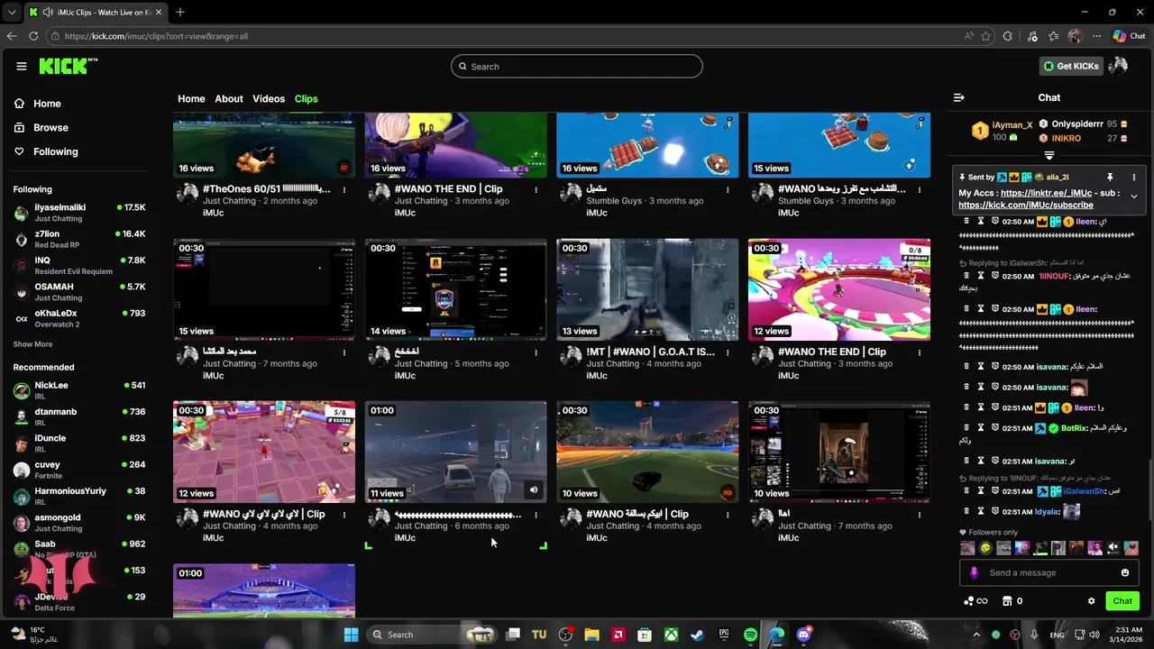Click the Kick search field
This screenshot has width=1154, height=649.
pyautogui.click(x=577, y=66)
